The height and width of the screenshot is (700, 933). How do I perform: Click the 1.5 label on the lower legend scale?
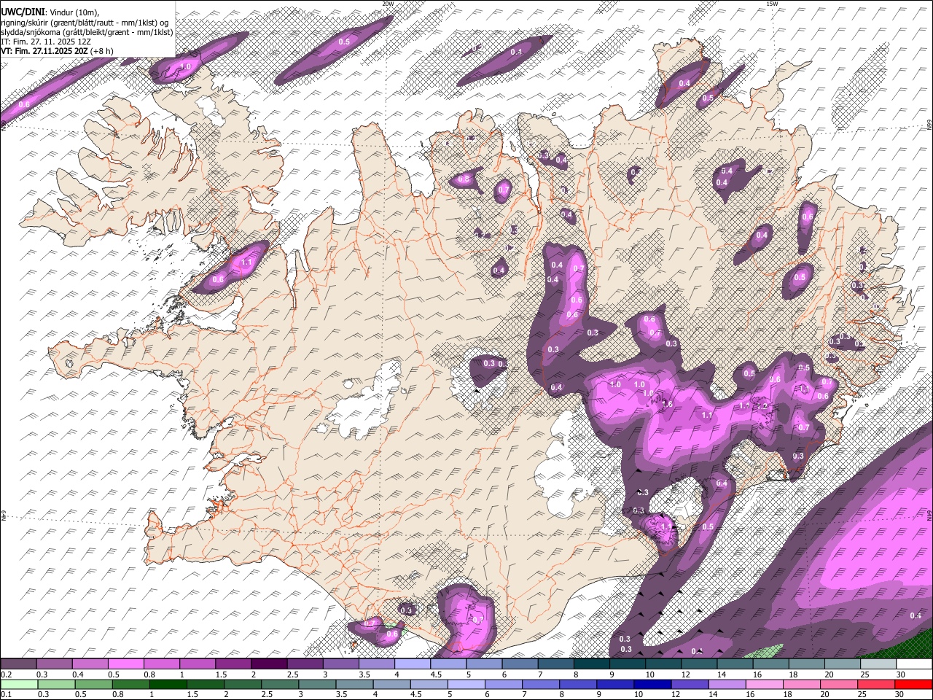pyautogui.click(x=192, y=695)
